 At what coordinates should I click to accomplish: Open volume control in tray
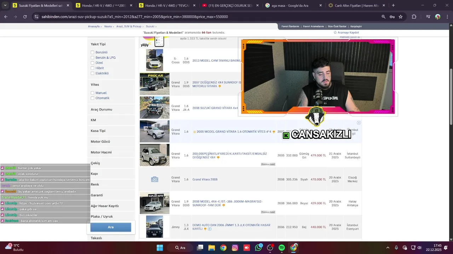[x=419, y=248]
